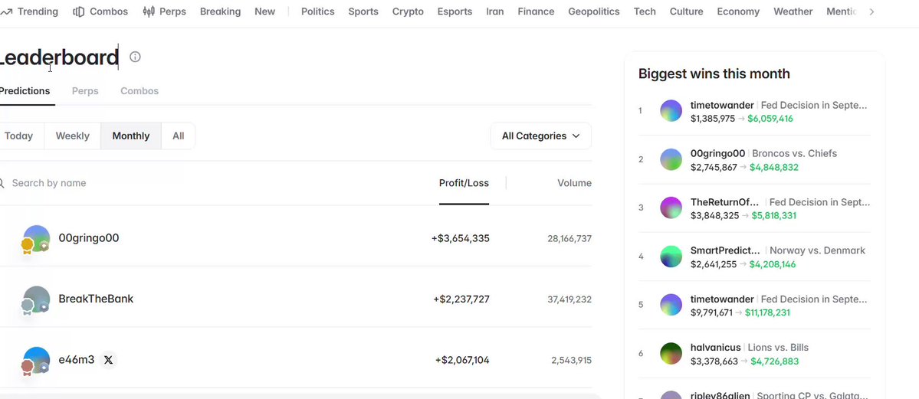Click payout amount $4,848,832
This screenshot has height=399, width=919.
click(775, 168)
